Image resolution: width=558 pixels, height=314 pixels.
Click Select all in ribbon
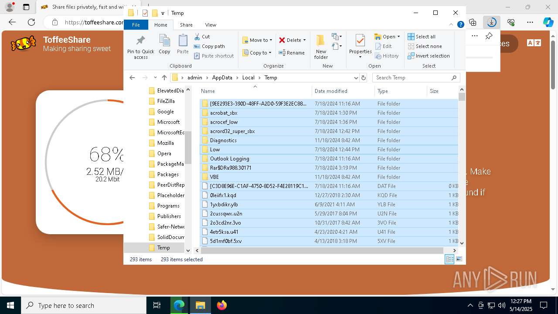[x=422, y=37]
